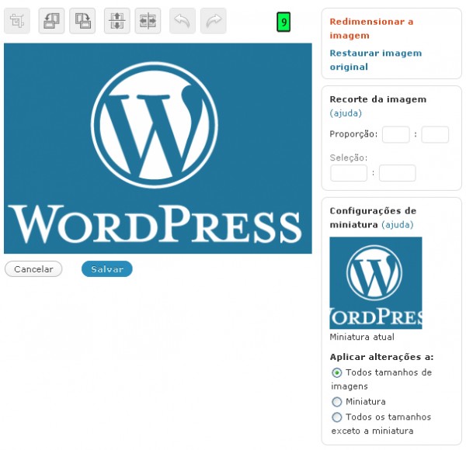The height and width of the screenshot is (450, 466).
Task: Select 'Todos tamanhos de imagens' radio
Action: pos(337,372)
